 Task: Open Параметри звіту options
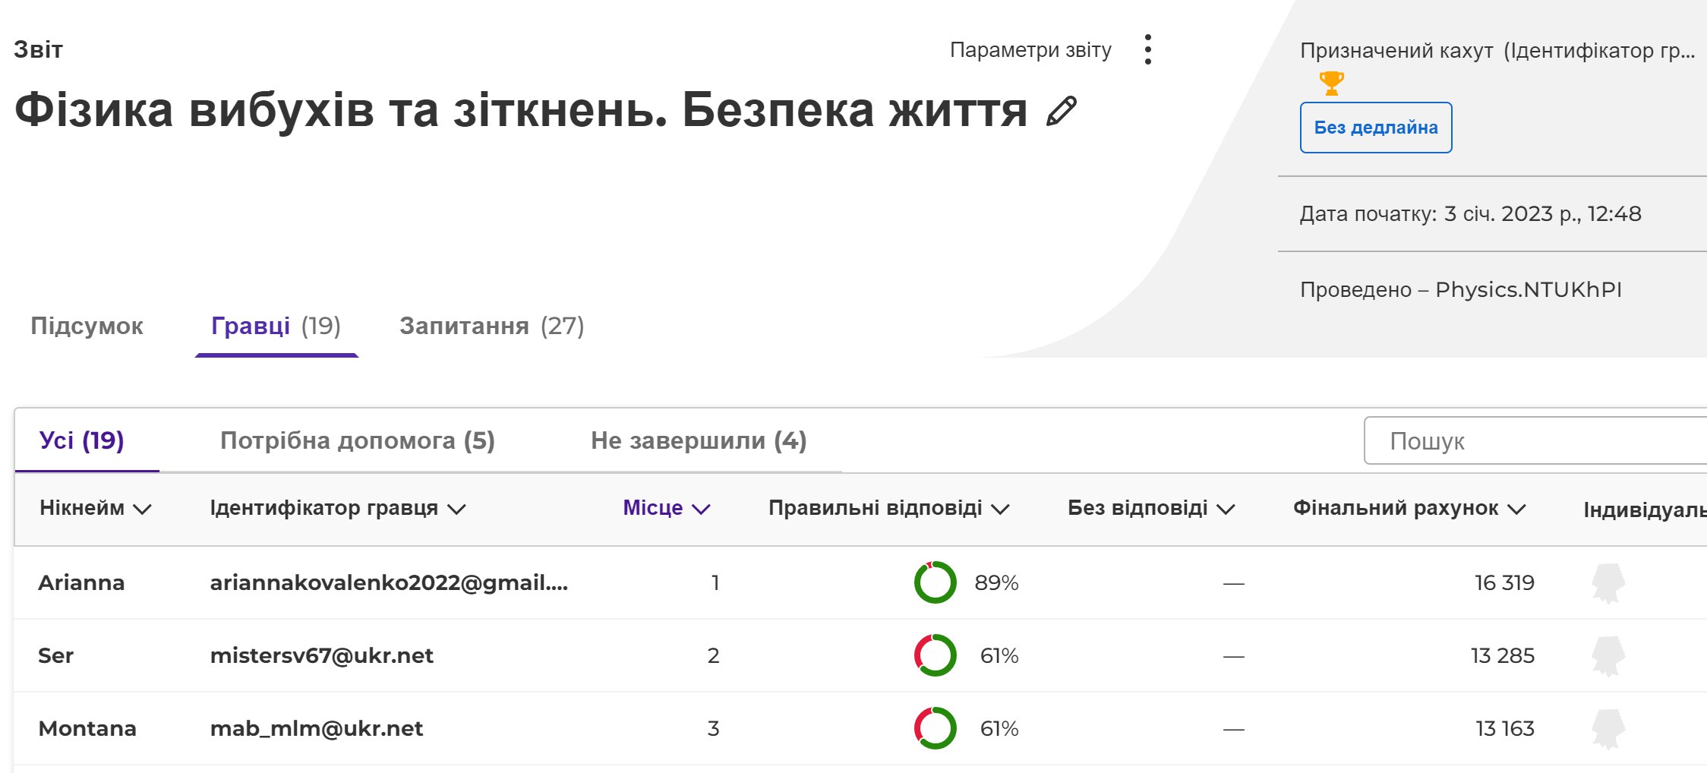1030,50
